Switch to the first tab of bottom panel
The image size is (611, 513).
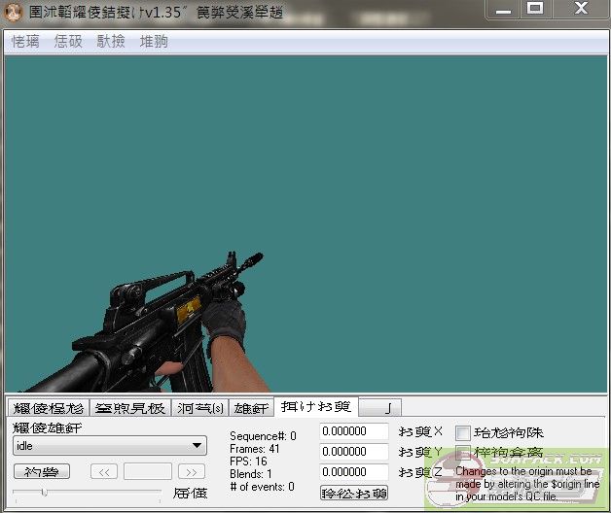pos(48,408)
